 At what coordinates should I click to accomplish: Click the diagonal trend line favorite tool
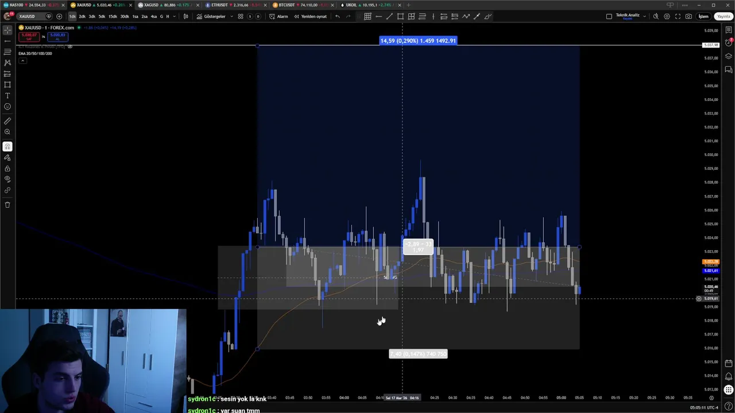tap(389, 16)
